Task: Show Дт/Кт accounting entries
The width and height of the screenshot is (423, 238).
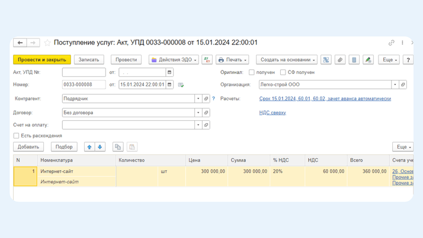Action: click(x=207, y=60)
